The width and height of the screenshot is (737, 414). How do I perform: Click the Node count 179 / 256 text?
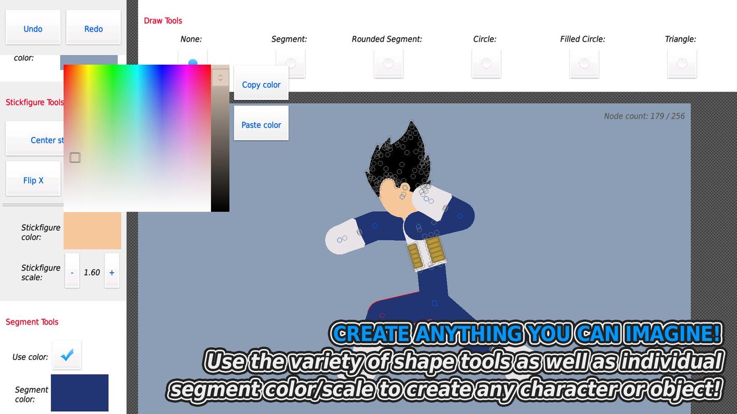click(644, 116)
